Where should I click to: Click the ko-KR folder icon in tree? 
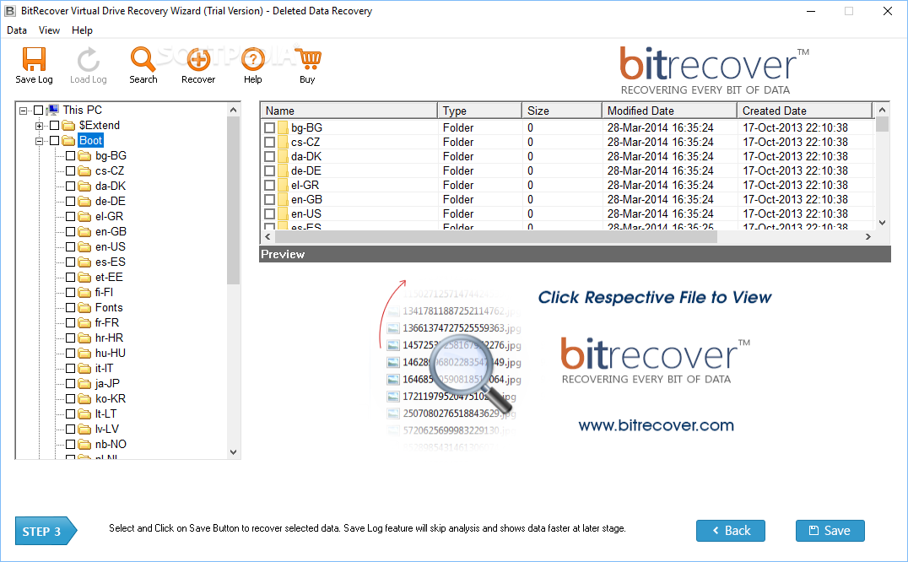[x=85, y=399]
